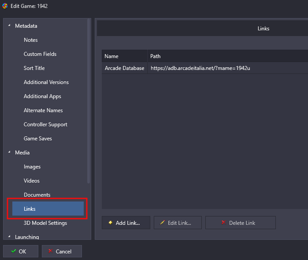Viewport: 308px width, 260px height.
Task: Select the Media category label
Action: coord(22,153)
